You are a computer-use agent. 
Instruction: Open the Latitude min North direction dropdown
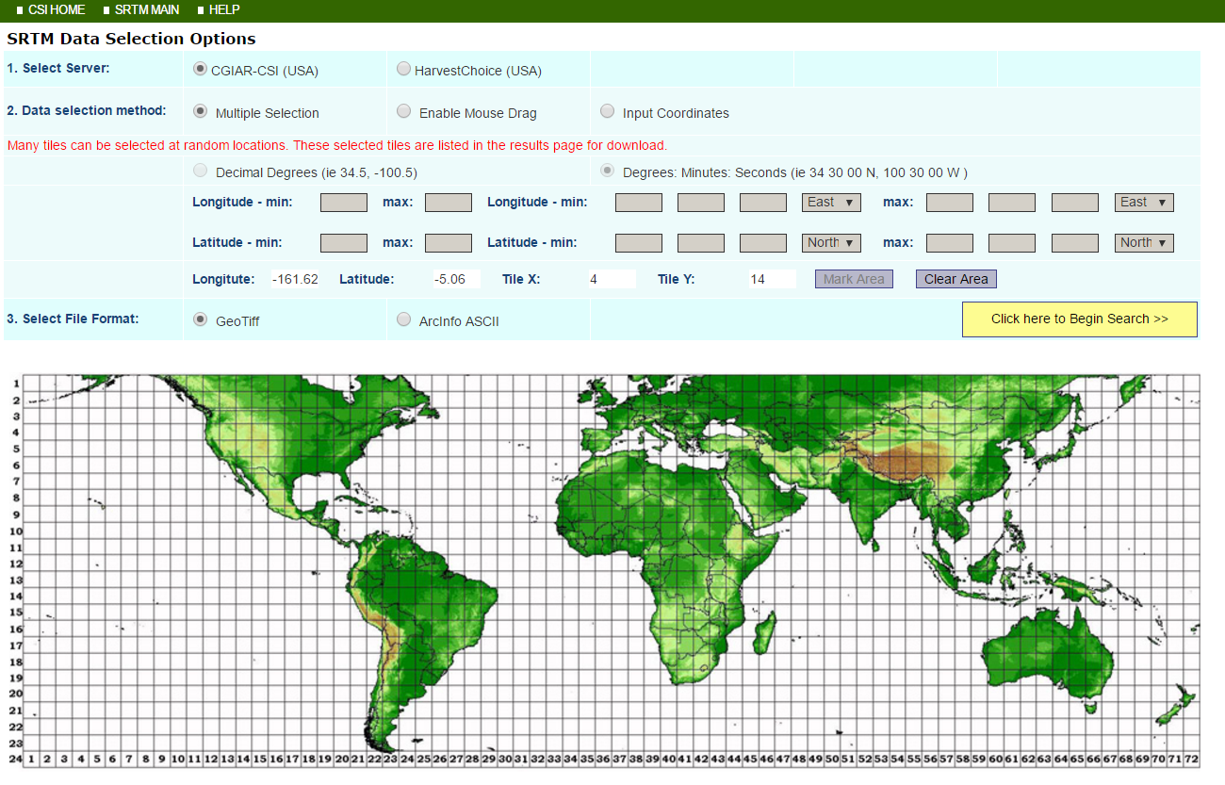[832, 243]
